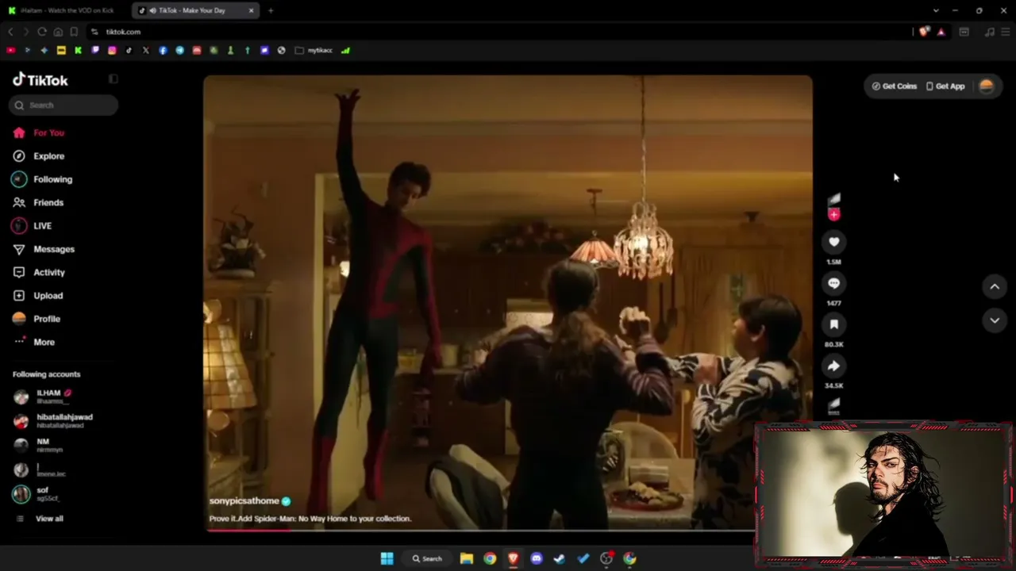Open the X bookmark in the bookmarks bar
This screenshot has width=1016, height=571.
[x=146, y=50]
